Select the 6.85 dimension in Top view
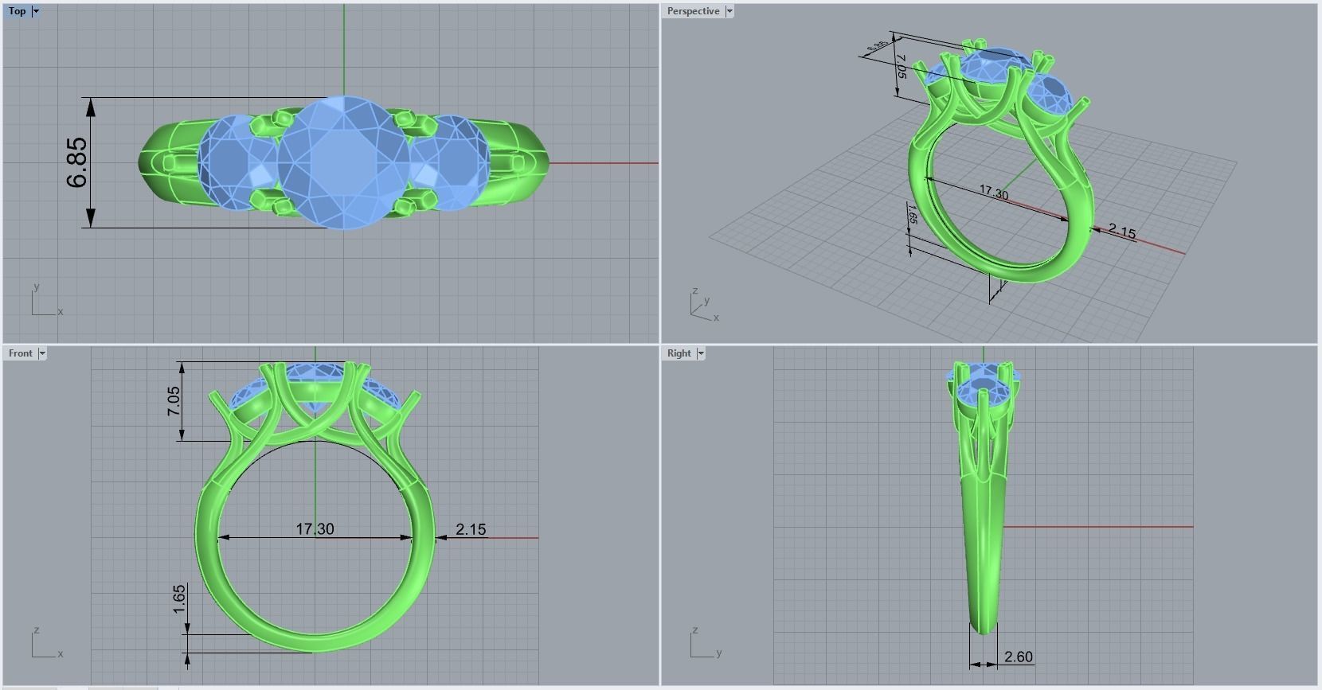Viewport: 1322px width, 690px height. [77, 163]
